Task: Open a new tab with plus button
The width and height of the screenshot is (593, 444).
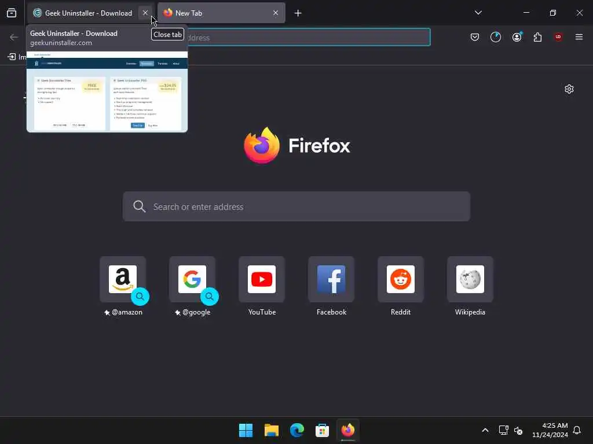Action: 298,13
